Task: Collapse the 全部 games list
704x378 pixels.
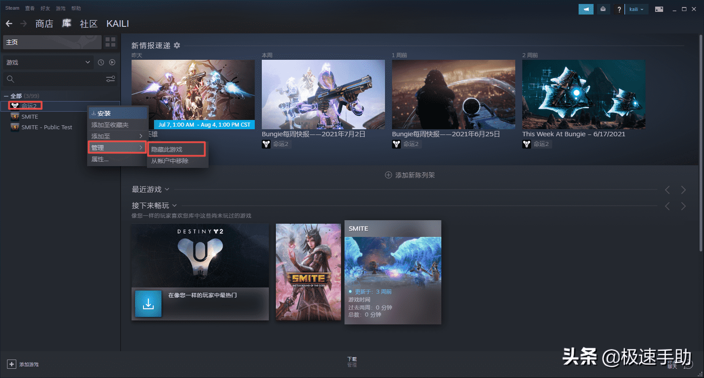Action: (6, 96)
